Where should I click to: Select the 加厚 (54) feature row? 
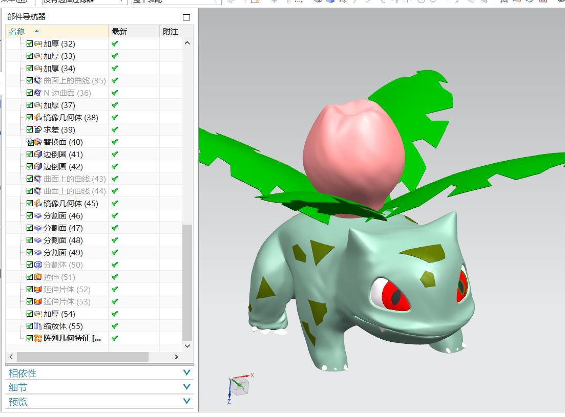tap(59, 314)
